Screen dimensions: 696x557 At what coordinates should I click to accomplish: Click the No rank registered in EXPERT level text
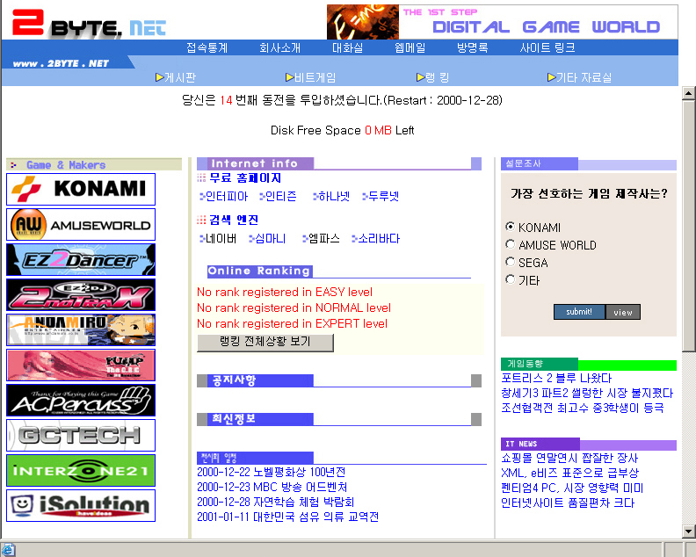point(292,323)
